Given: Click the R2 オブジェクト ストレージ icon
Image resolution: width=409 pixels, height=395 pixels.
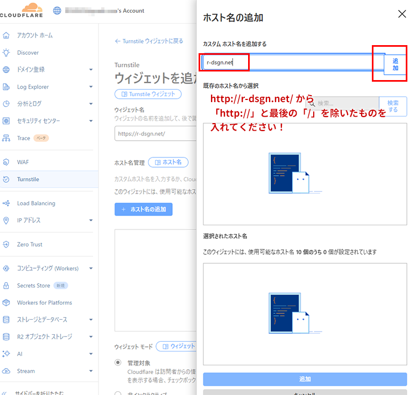Looking at the screenshot, I should tap(6, 337).
